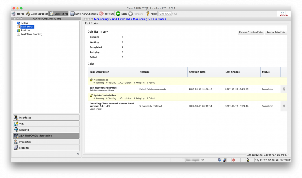The width and height of the screenshot is (302, 178).
Task: Select Syslog in the monitoring tree
Action: 24,23
